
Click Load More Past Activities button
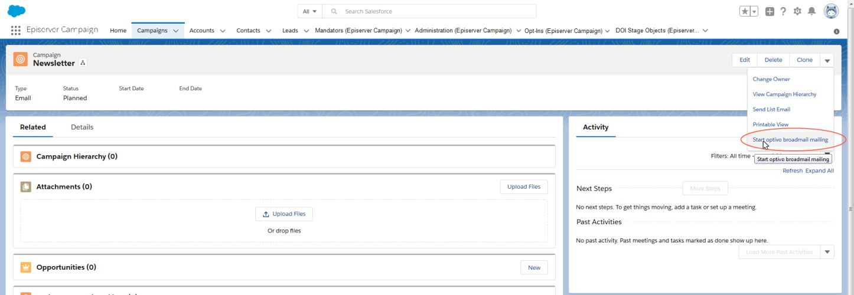(780, 252)
